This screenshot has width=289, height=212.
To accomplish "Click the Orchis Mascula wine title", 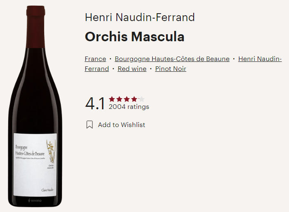I will click(x=135, y=37).
